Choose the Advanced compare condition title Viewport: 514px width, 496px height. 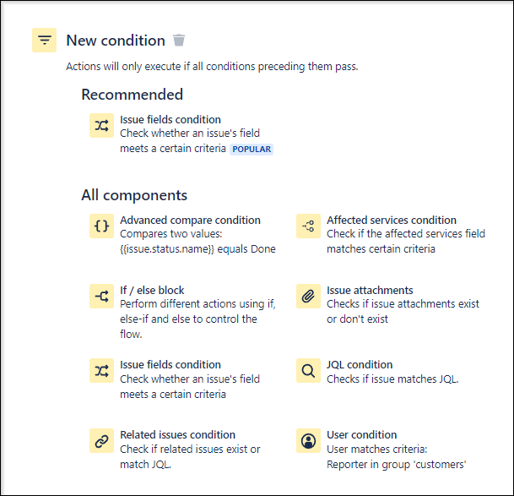[190, 220]
